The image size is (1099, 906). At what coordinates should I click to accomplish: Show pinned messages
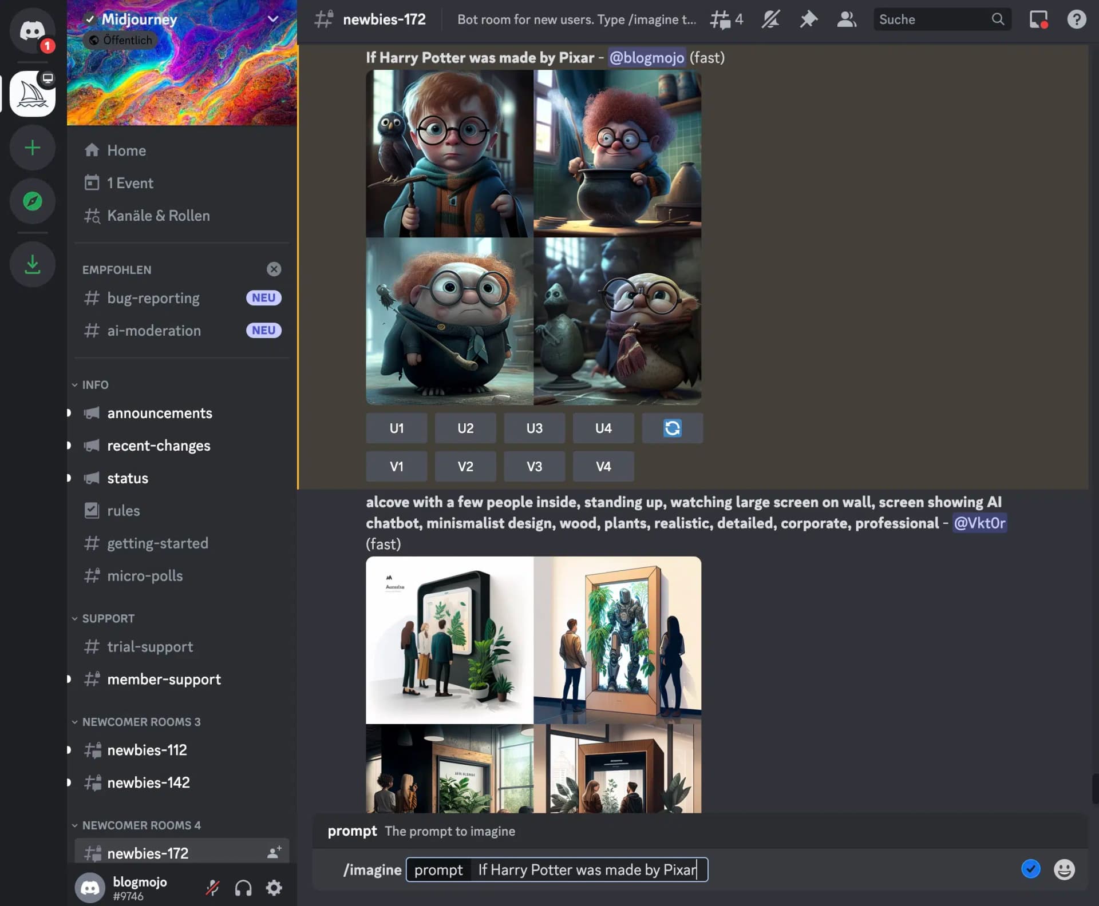click(808, 19)
